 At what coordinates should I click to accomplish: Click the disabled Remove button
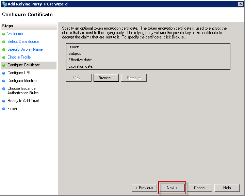pyautogui.click(x=134, y=78)
